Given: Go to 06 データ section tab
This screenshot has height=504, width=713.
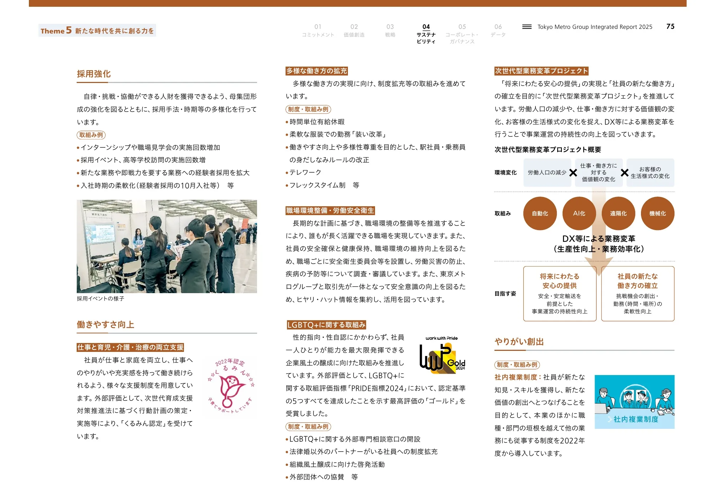Looking at the screenshot, I should [498, 31].
